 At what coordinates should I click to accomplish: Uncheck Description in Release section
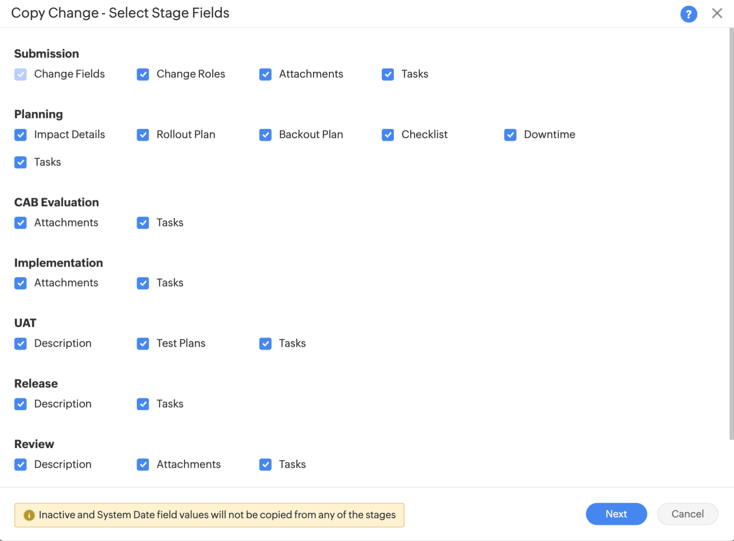tap(20, 404)
